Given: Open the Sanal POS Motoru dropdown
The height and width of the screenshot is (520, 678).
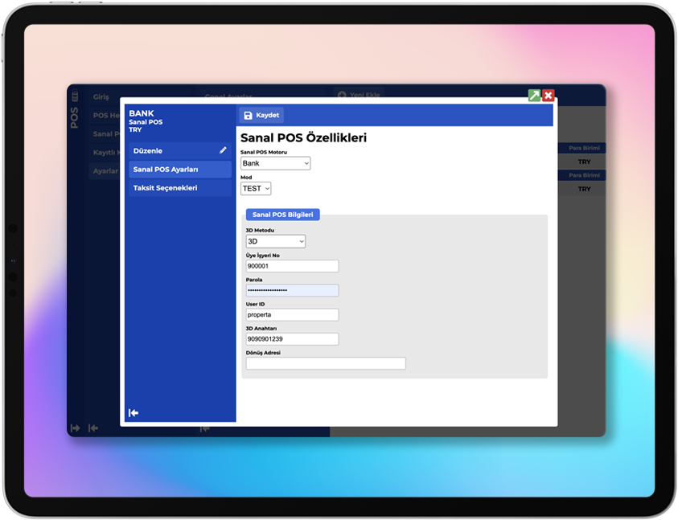Looking at the screenshot, I should point(275,163).
